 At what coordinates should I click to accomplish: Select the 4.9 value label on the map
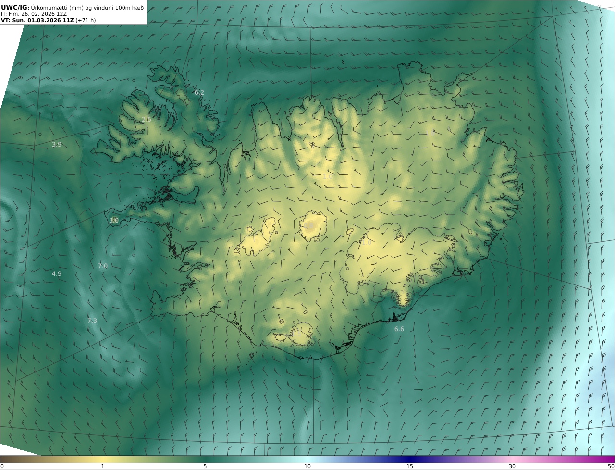pyautogui.click(x=57, y=274)
